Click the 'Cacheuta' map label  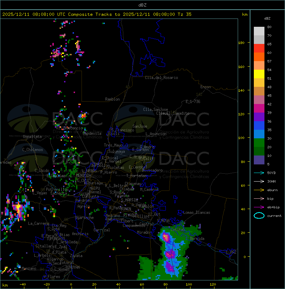pyautogui.click(x=59, y=193)
